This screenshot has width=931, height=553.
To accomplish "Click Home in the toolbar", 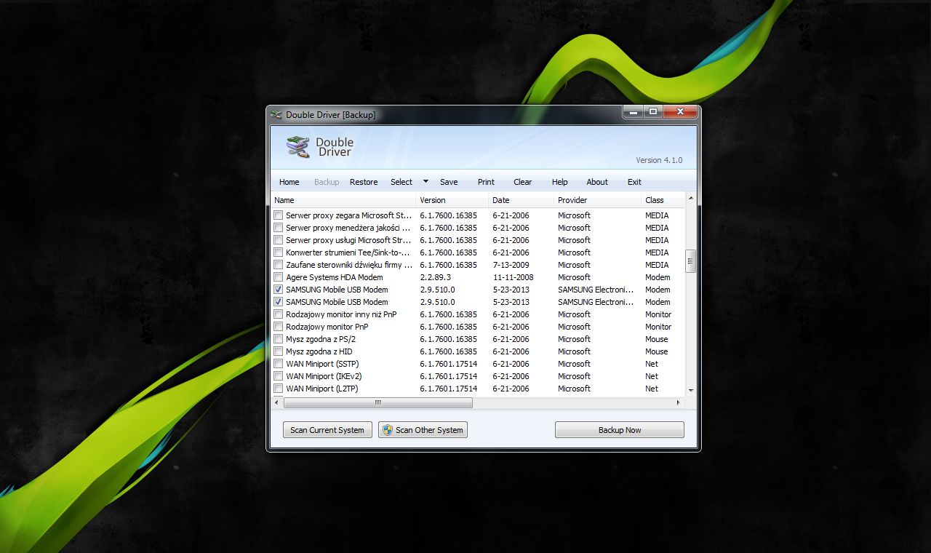I will tap(289, 181).
